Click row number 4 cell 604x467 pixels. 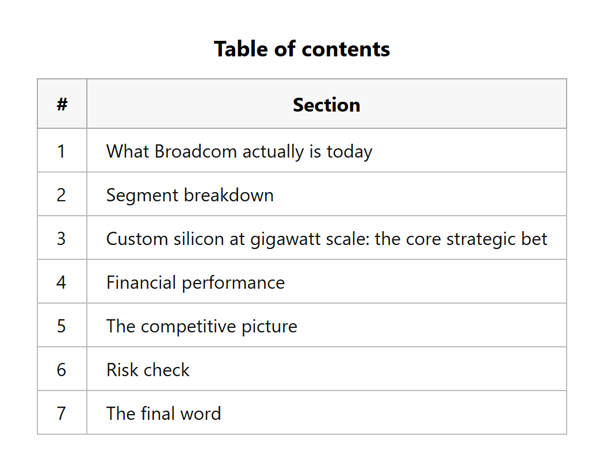click(62, 281)
